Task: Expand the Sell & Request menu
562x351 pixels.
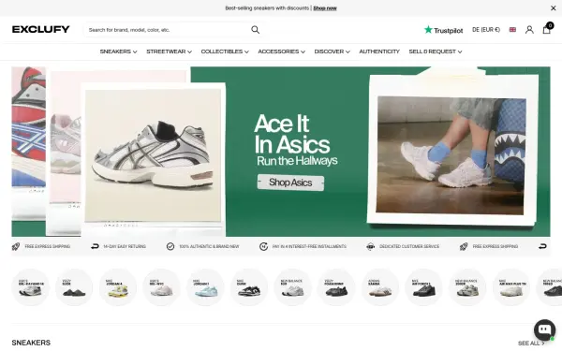Action: pos(436,51)
